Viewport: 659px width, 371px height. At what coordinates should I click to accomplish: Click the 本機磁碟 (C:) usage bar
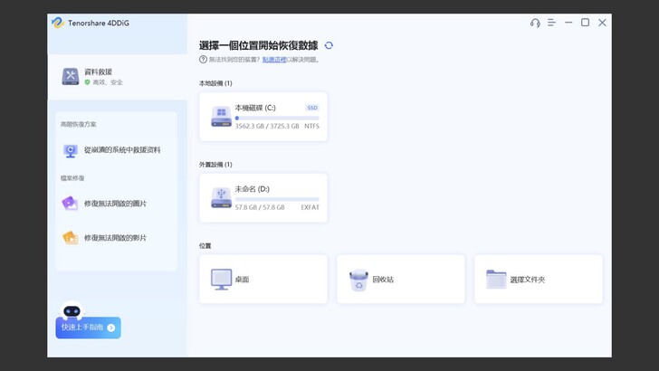pyautogui.click(x=276, y=119)
